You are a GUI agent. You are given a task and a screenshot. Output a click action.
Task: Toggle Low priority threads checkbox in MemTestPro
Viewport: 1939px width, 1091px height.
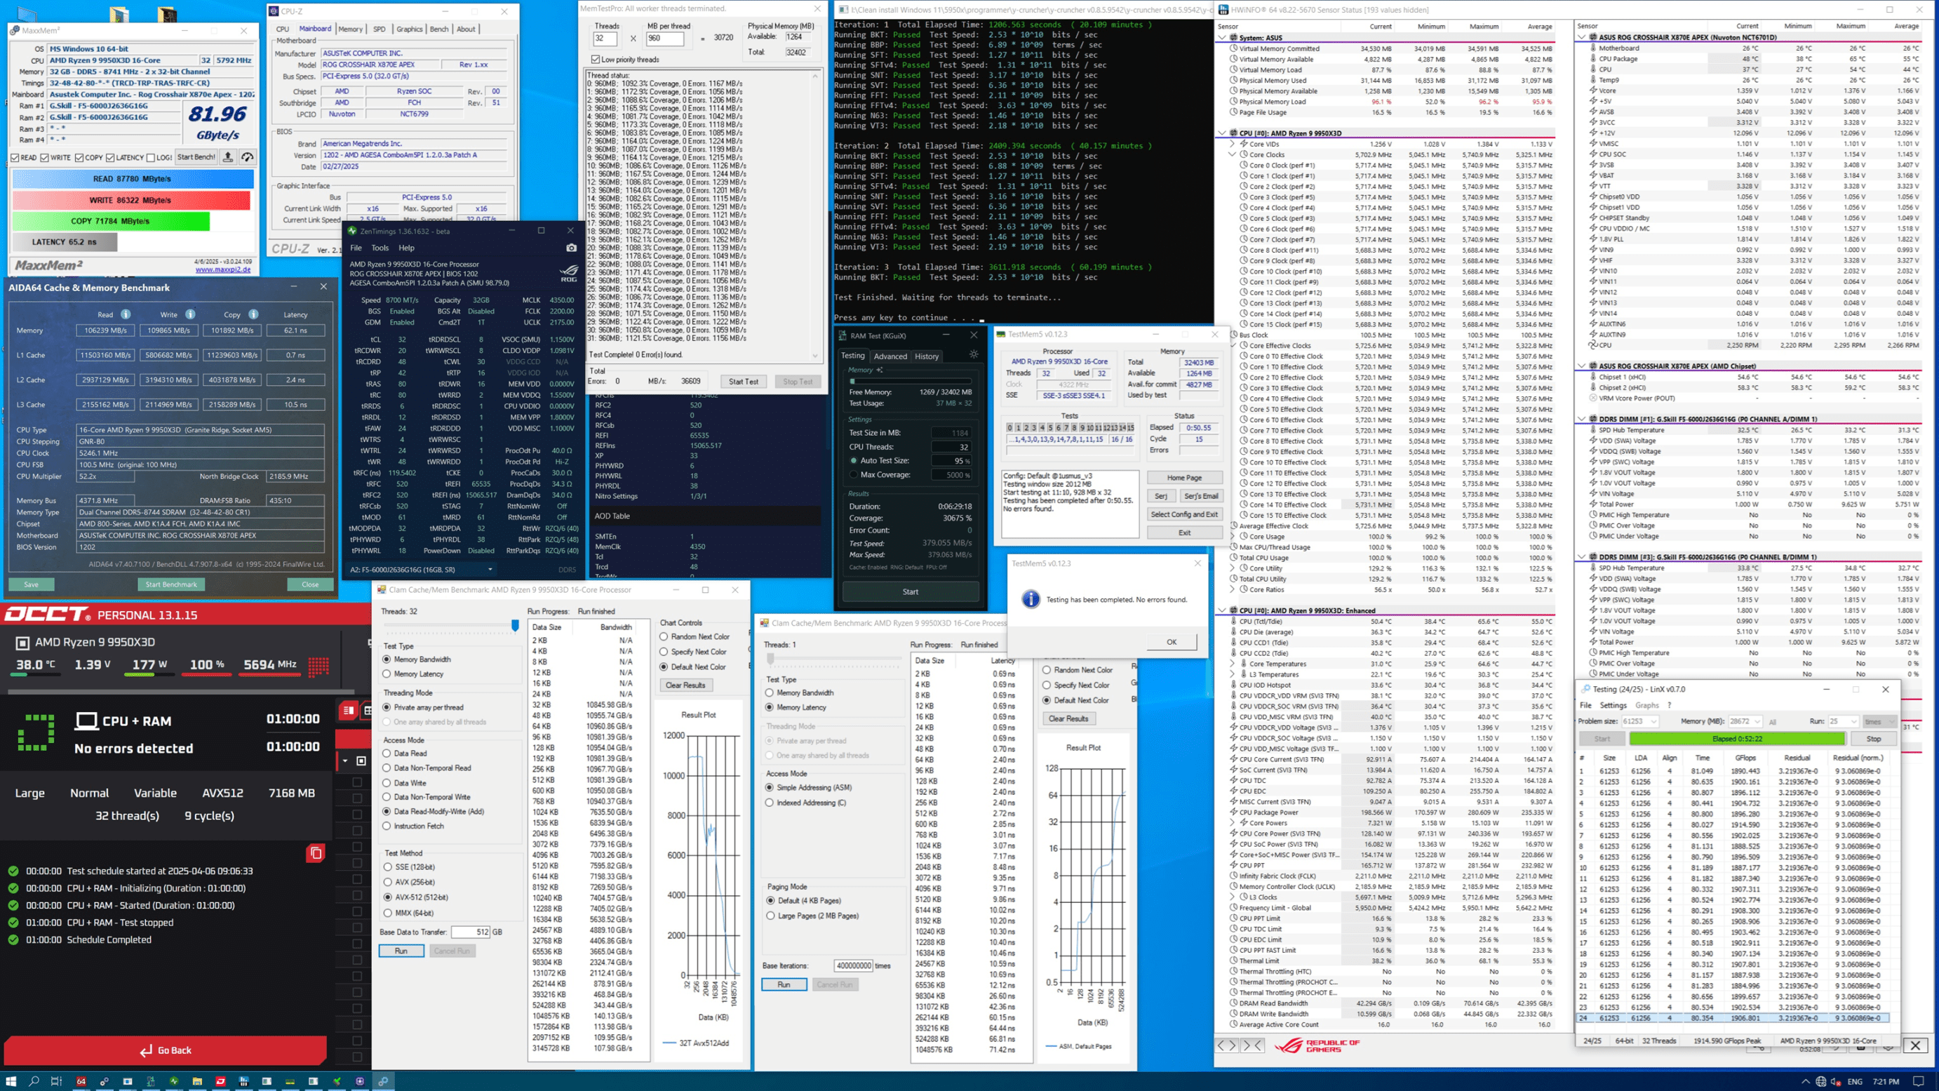pos(596,60)
